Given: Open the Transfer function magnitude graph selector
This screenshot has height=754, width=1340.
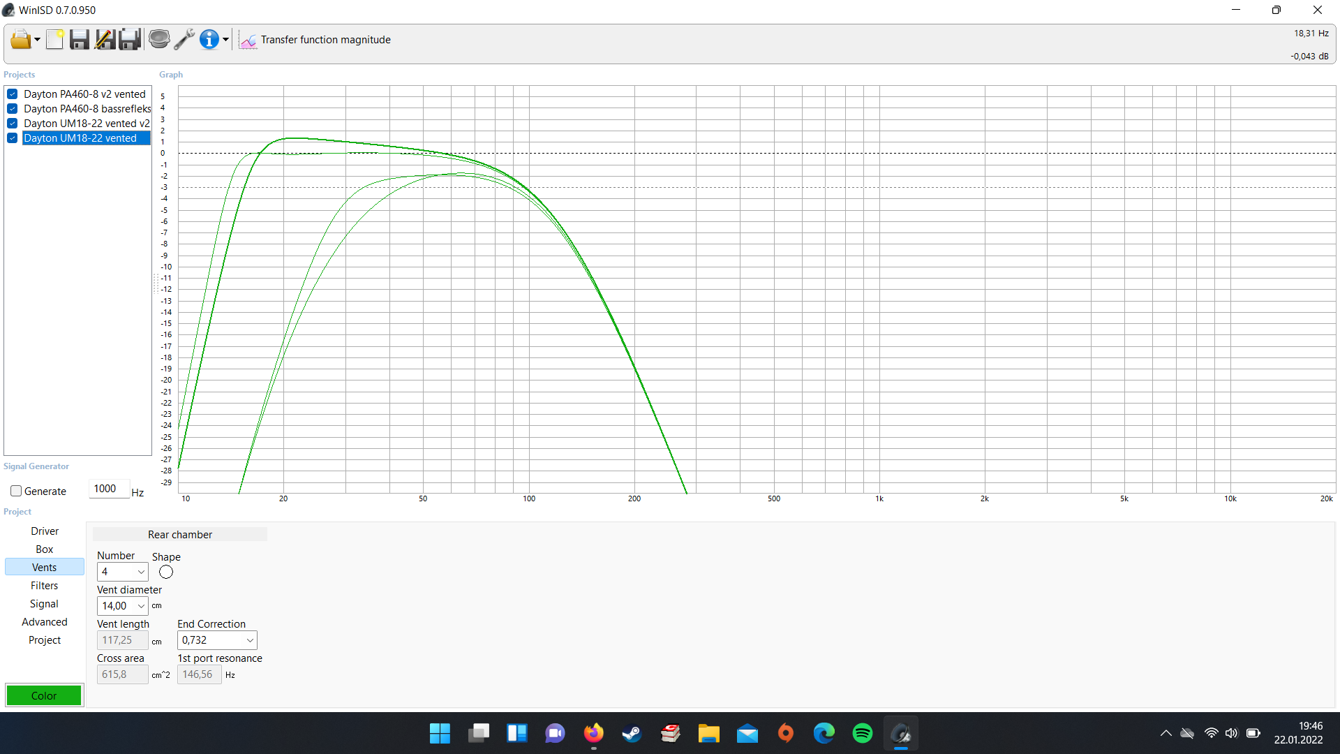Looking at the screenshot, I should pyautogui.click(x=325, y=40).
